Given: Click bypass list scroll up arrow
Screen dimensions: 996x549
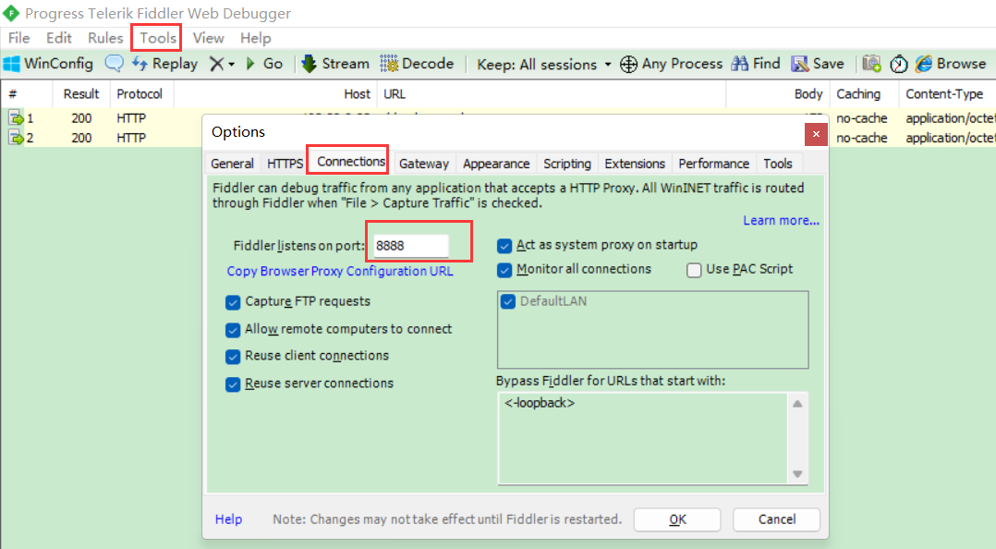Looking at the screenshot, I should click(797, 404).
